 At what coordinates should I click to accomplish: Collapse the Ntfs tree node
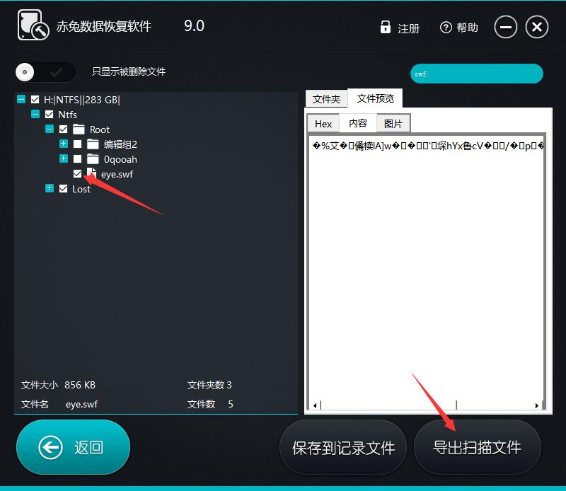pos(35,114)
